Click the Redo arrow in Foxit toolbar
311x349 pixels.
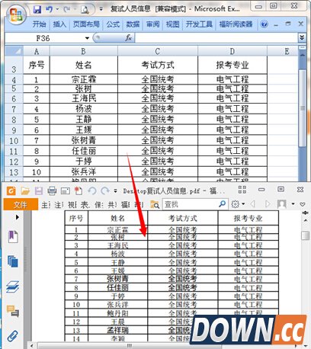pos(105,191)
